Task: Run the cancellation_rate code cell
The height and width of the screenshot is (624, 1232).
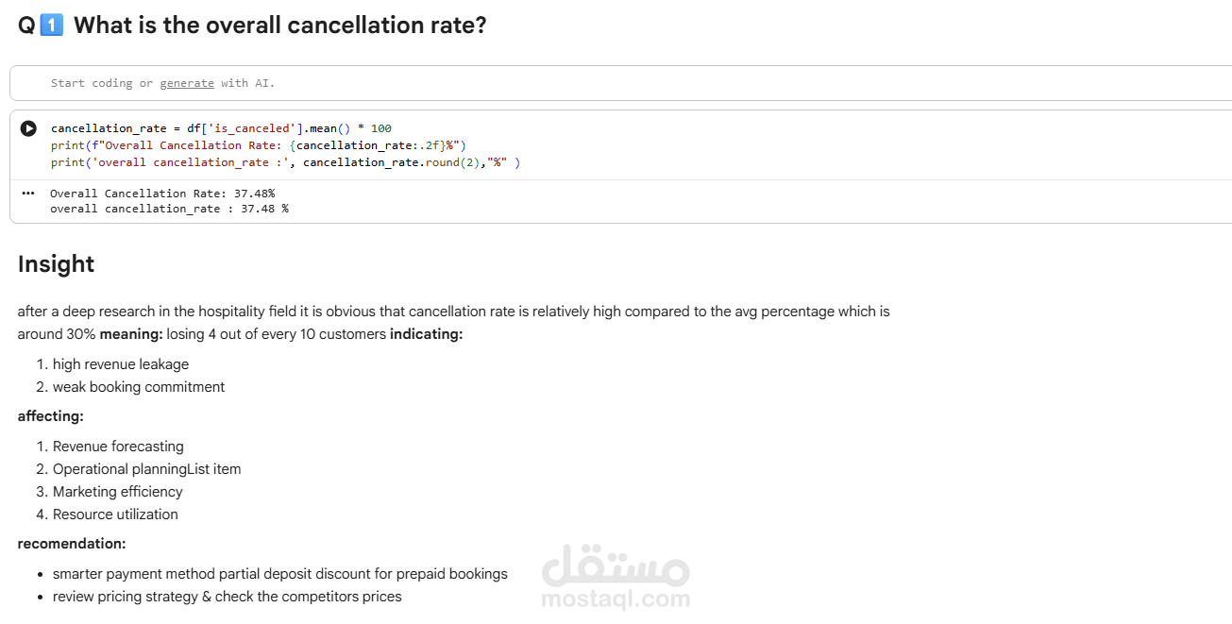Action: 29,128
